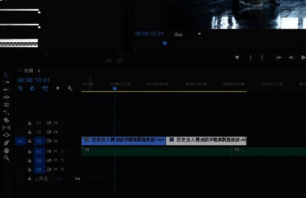Click Mark Out button
The height and width of the screenshot is (198, 306).
tap(262, 57)
